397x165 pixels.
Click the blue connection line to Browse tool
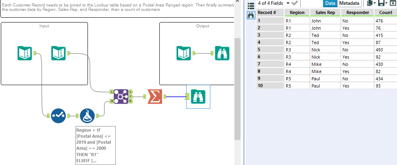click(x=176, y=96)
